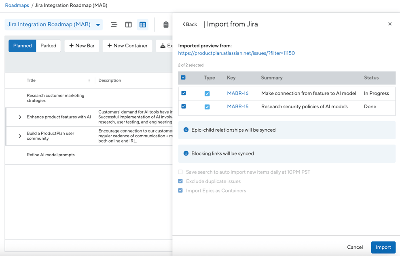Click the Type column header
Screen dimensions: 400x256
210,78
